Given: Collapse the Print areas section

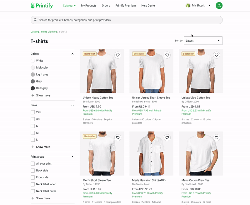Looking at the screenshot, I should click(72, 157).
